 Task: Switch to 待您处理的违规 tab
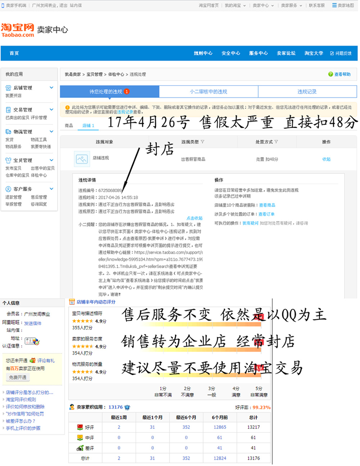coord(109,92)
